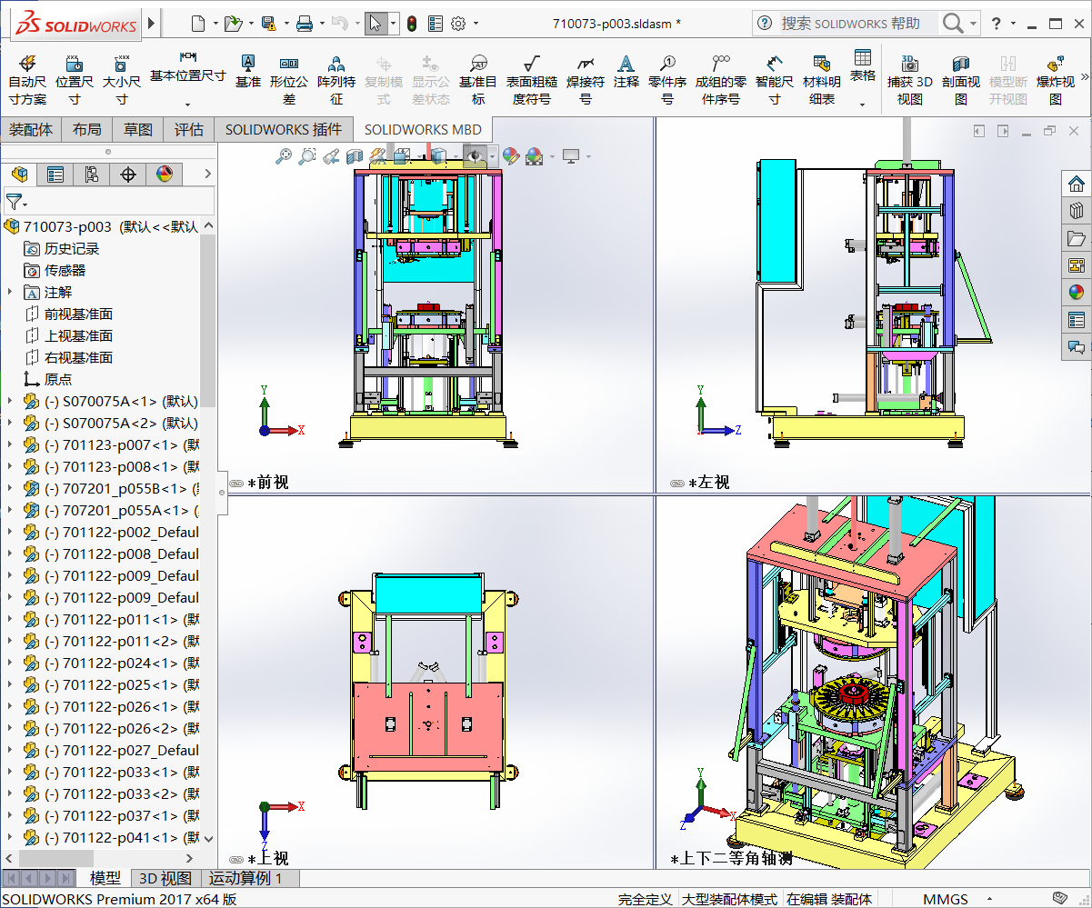
Task: Toggle link views icon beside 前视 label
Action: (x=236, y=484)
